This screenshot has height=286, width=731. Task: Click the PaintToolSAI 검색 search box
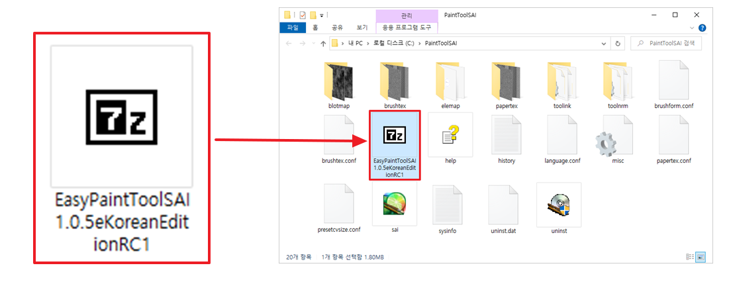coord(666,43)
